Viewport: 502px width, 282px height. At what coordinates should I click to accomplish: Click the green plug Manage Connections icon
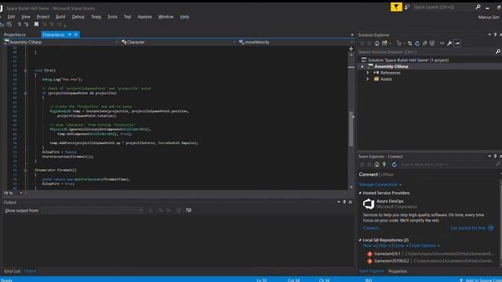[384, 164]
